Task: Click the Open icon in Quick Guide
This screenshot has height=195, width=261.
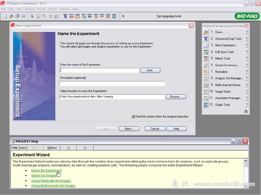Action: (x=206, y=32)
